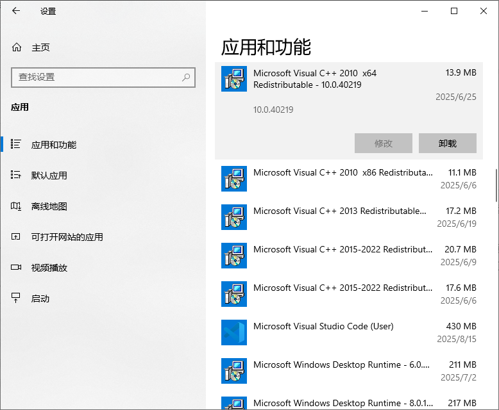This screenshot has height=410, width=499.
Task: Click the app list vertical scrollbar thumb
Action: (x=496, y=186)
